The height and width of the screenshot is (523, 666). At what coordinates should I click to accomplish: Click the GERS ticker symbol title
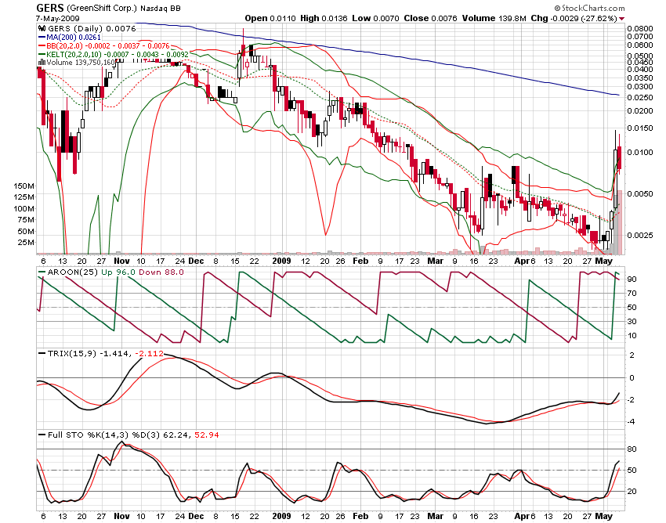[49, 8]
